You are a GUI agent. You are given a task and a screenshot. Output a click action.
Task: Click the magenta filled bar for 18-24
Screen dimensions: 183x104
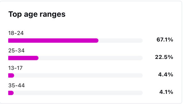(53, 41)
